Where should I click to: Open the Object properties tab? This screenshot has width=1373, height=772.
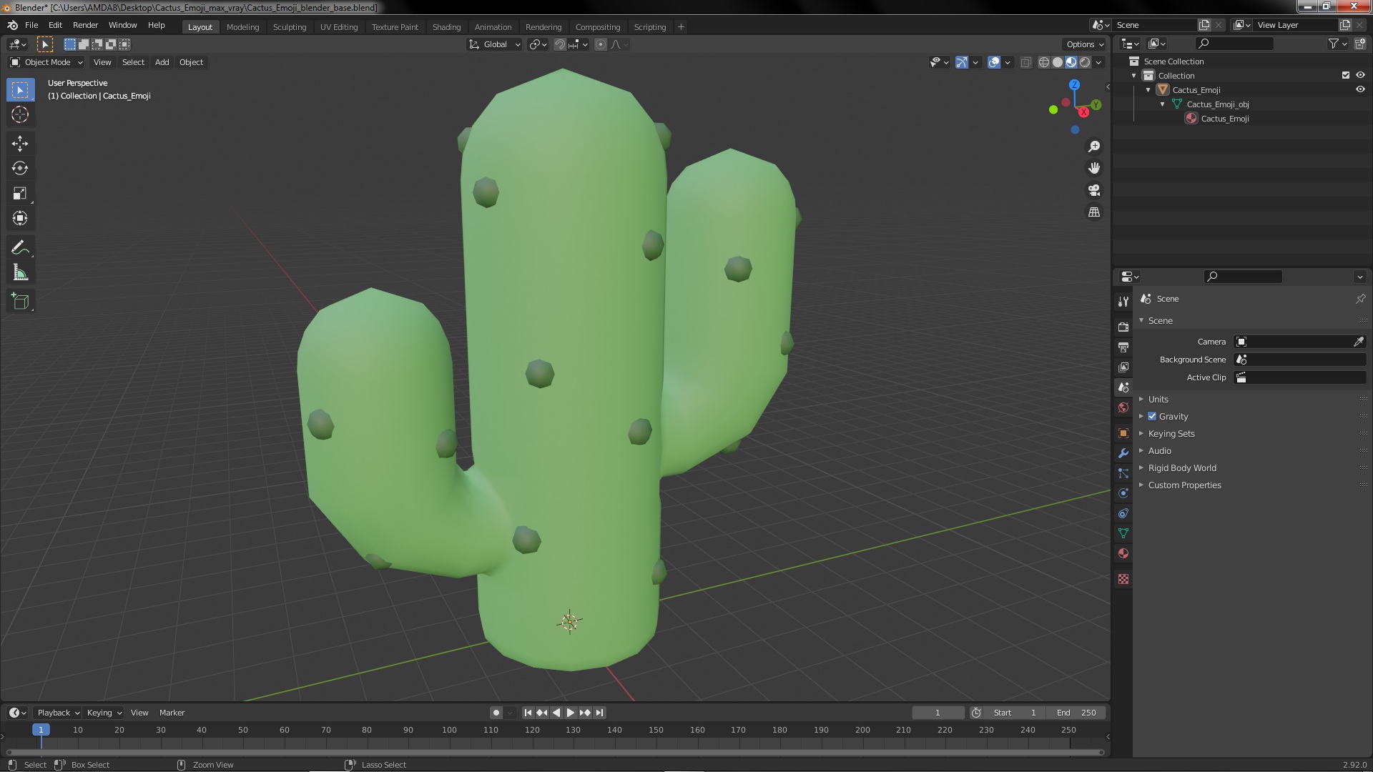point(1123,433)
